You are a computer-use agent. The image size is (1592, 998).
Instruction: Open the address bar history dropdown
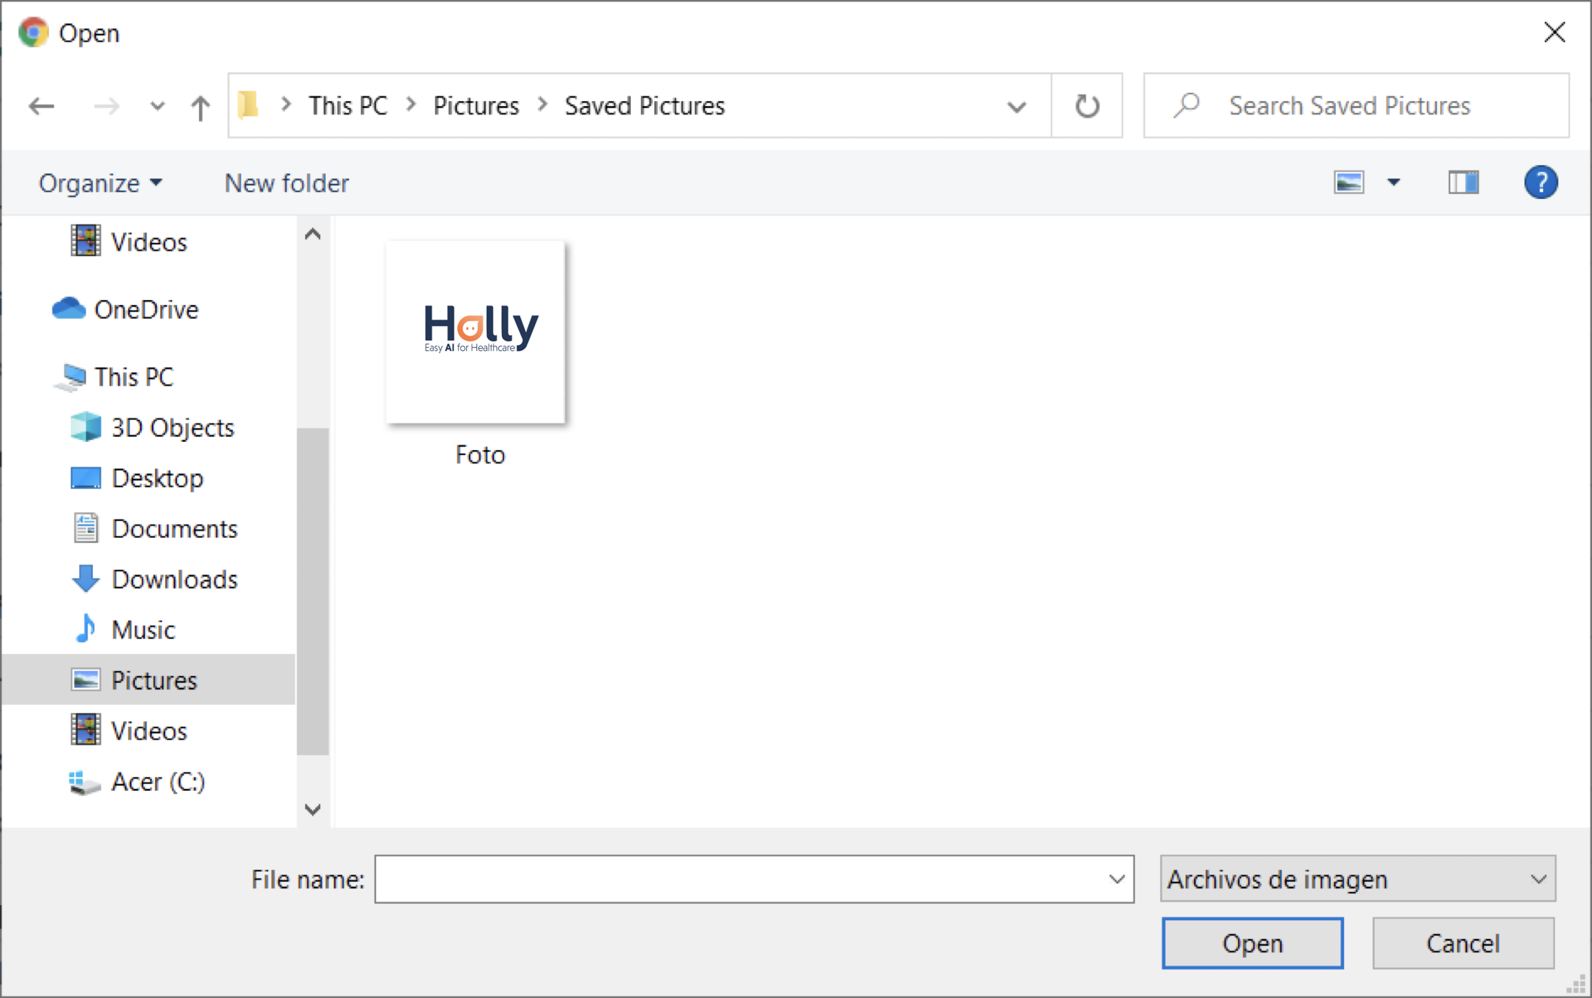[x=1016, y=107]
